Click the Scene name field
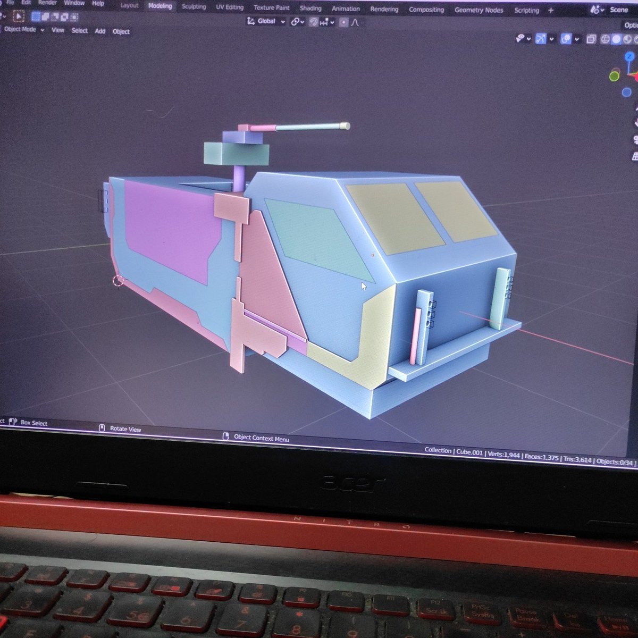 click(619, 10)
